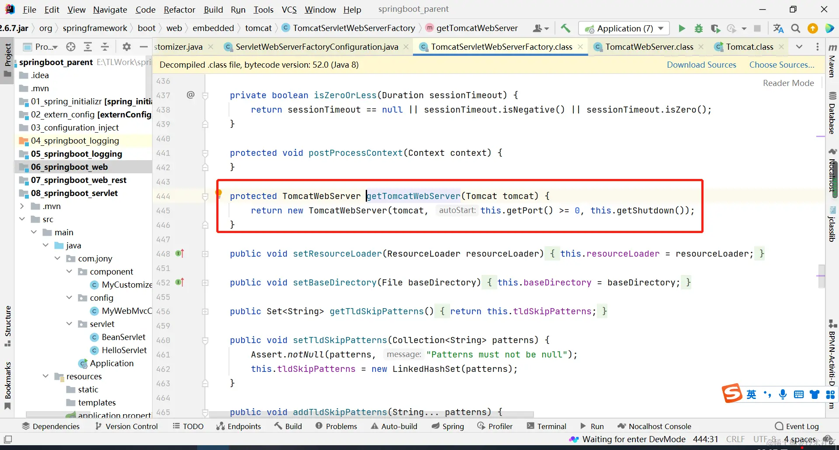Toggle the Structure tool window stripe
839x450 pixels.
[7, 326]
